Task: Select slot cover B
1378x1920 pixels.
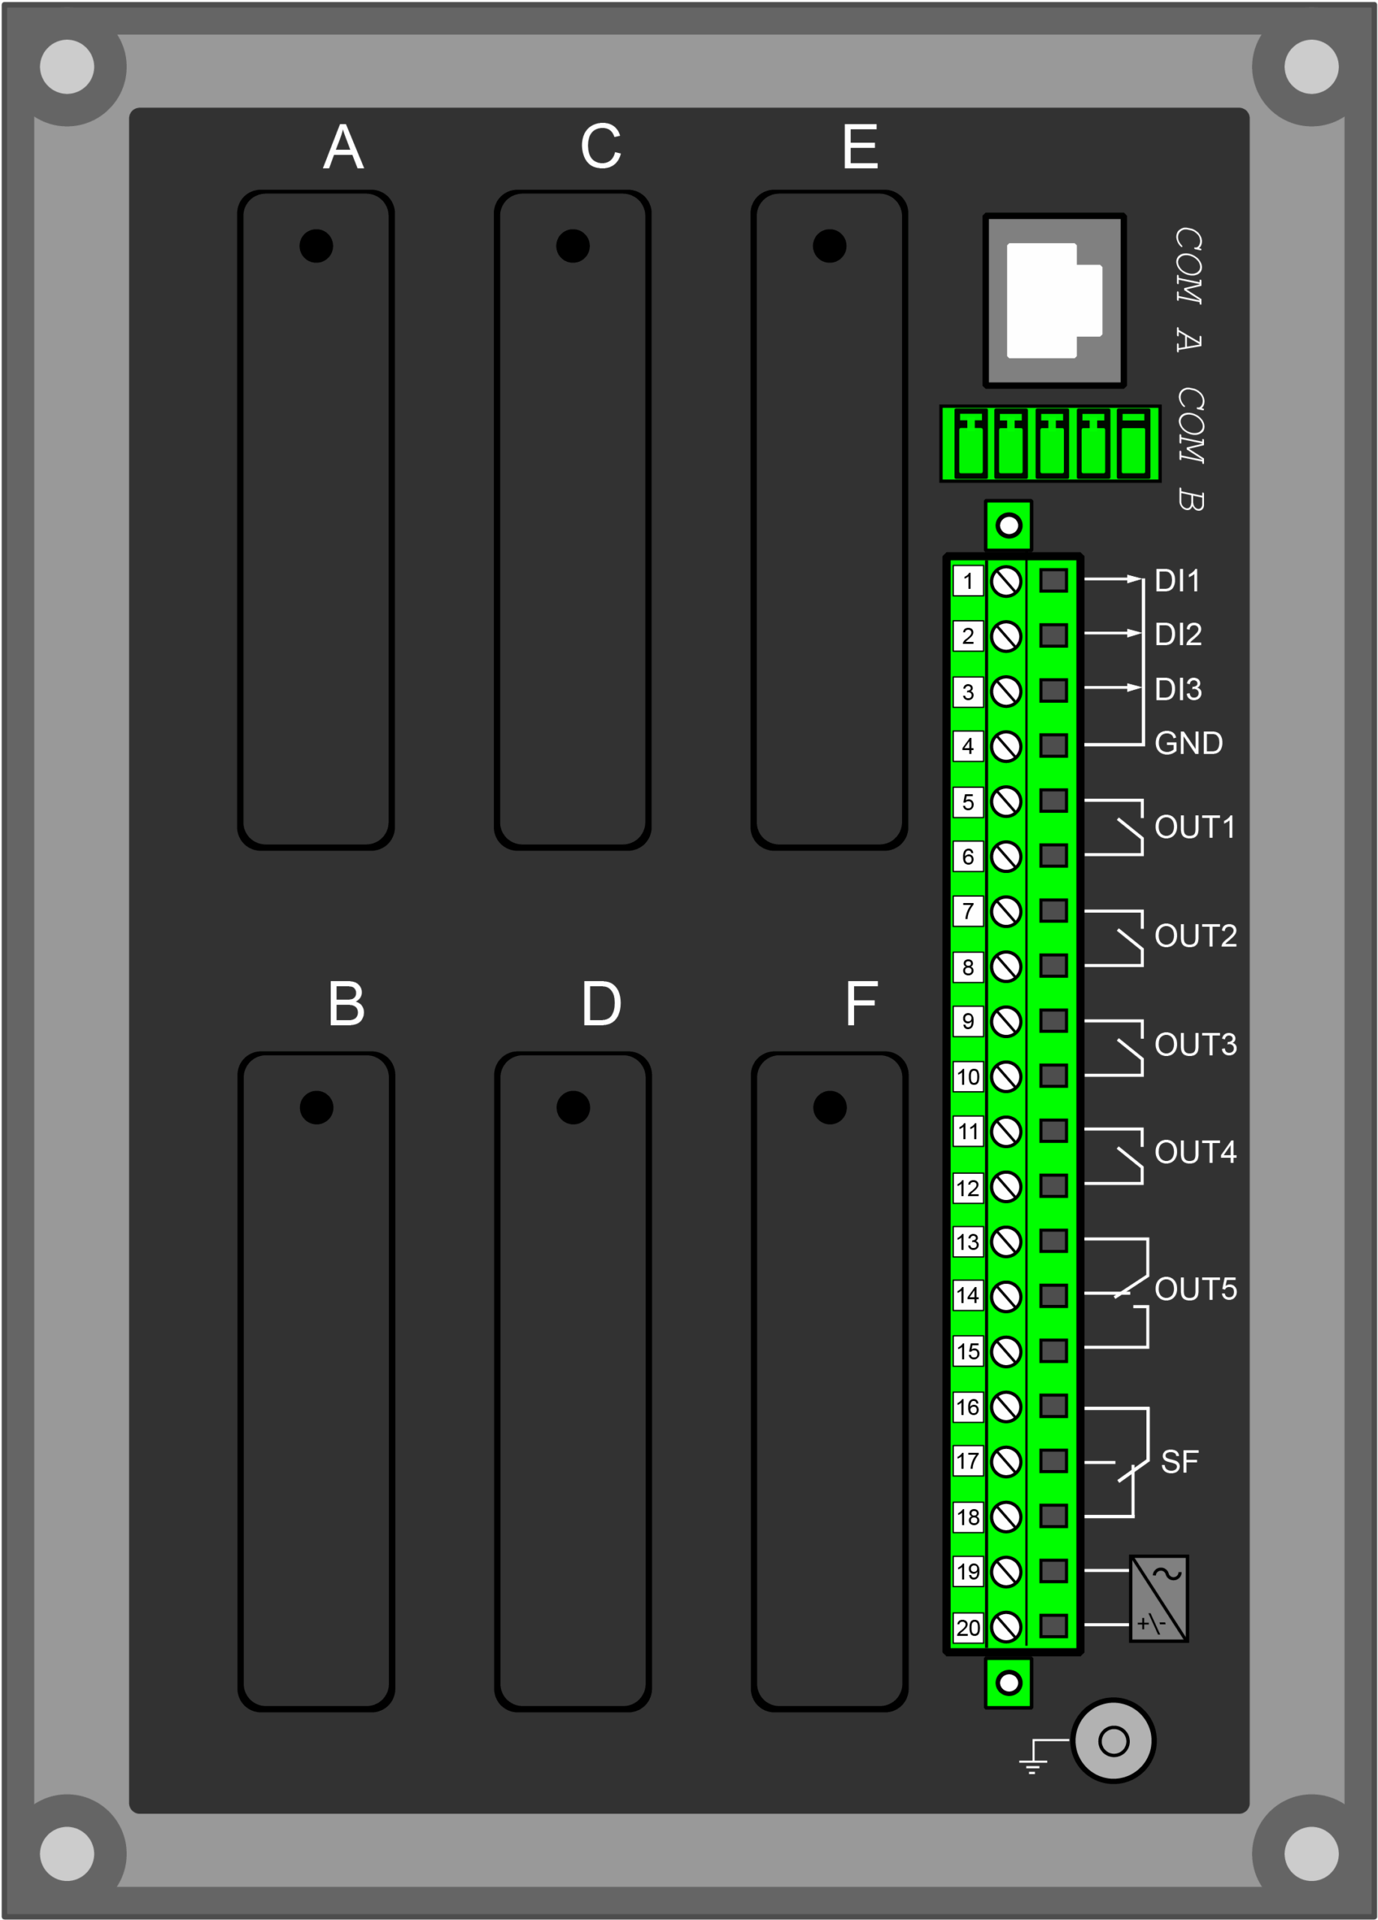Action: (x=316, y=1381)
